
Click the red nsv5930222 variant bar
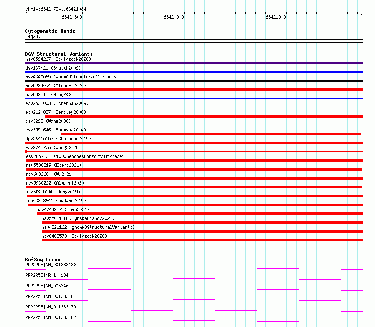coord(194,187)
